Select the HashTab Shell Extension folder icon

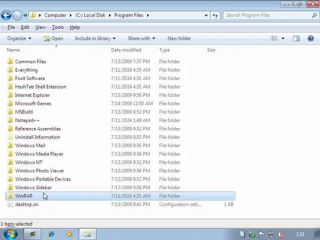(10, 86)
